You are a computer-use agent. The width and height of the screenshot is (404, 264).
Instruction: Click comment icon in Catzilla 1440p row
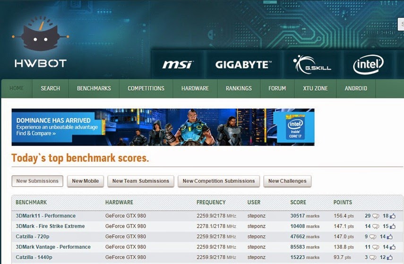pos(372,257)
